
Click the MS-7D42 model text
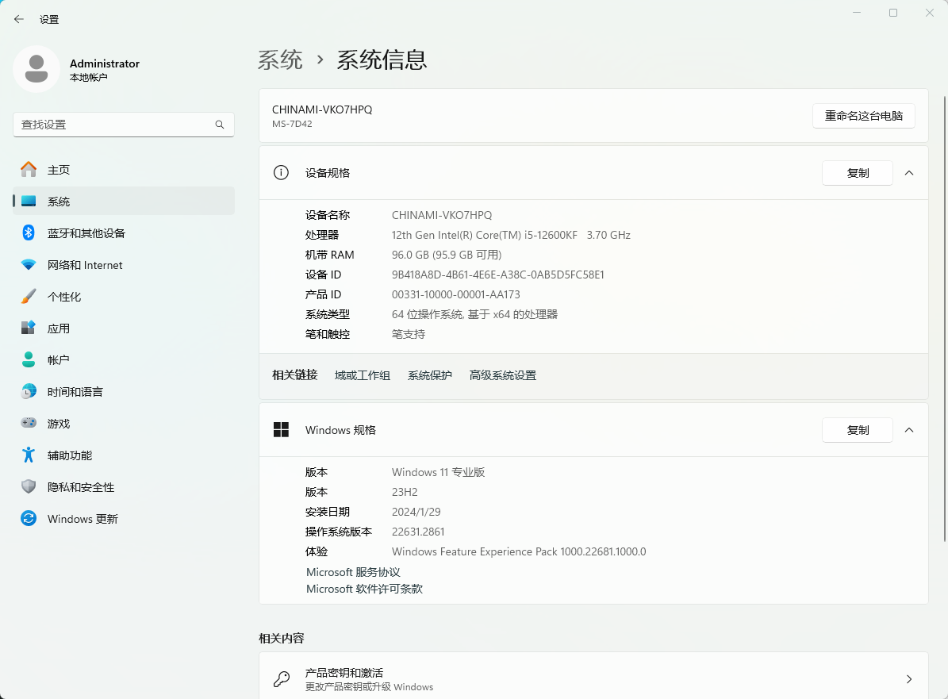(x=292, y=124)
